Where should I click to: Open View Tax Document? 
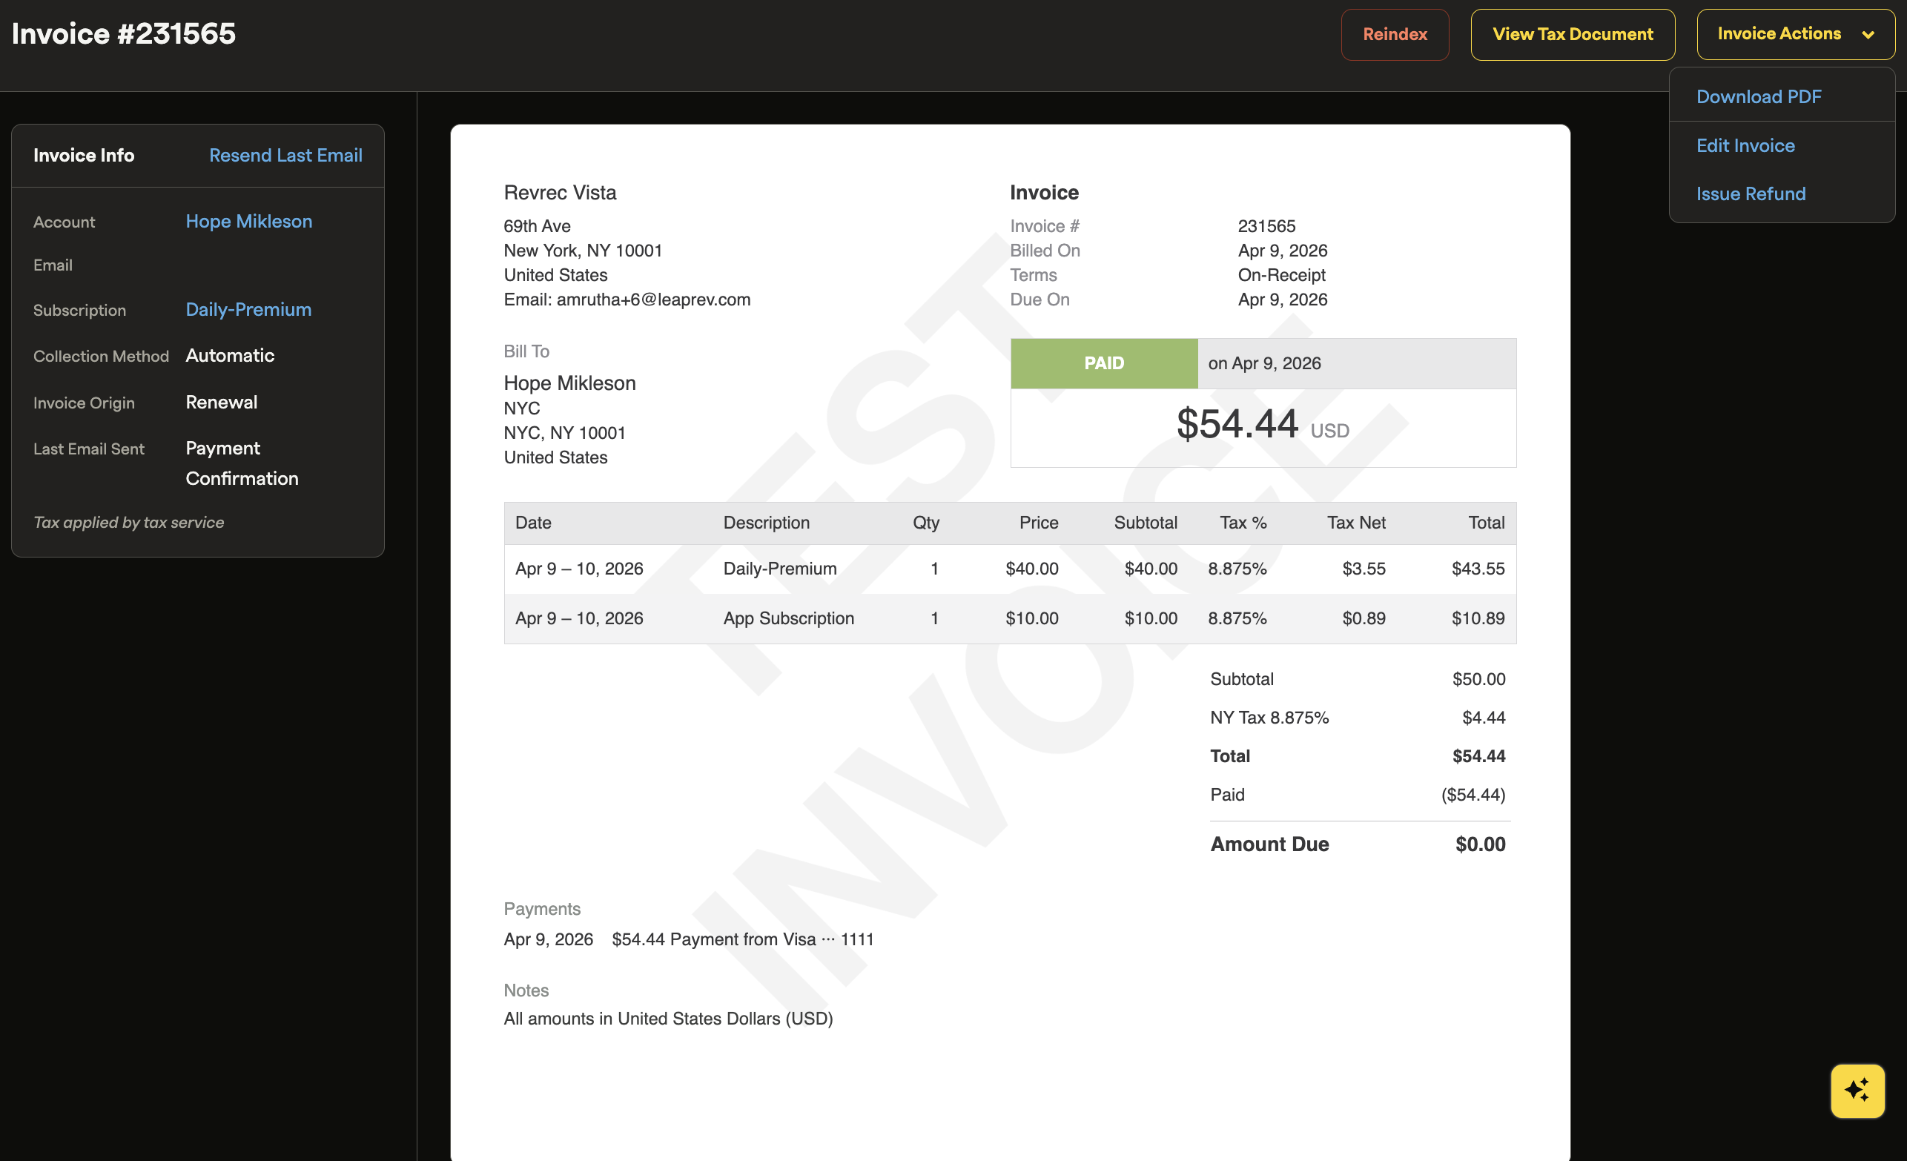(x=1572, y=34)
